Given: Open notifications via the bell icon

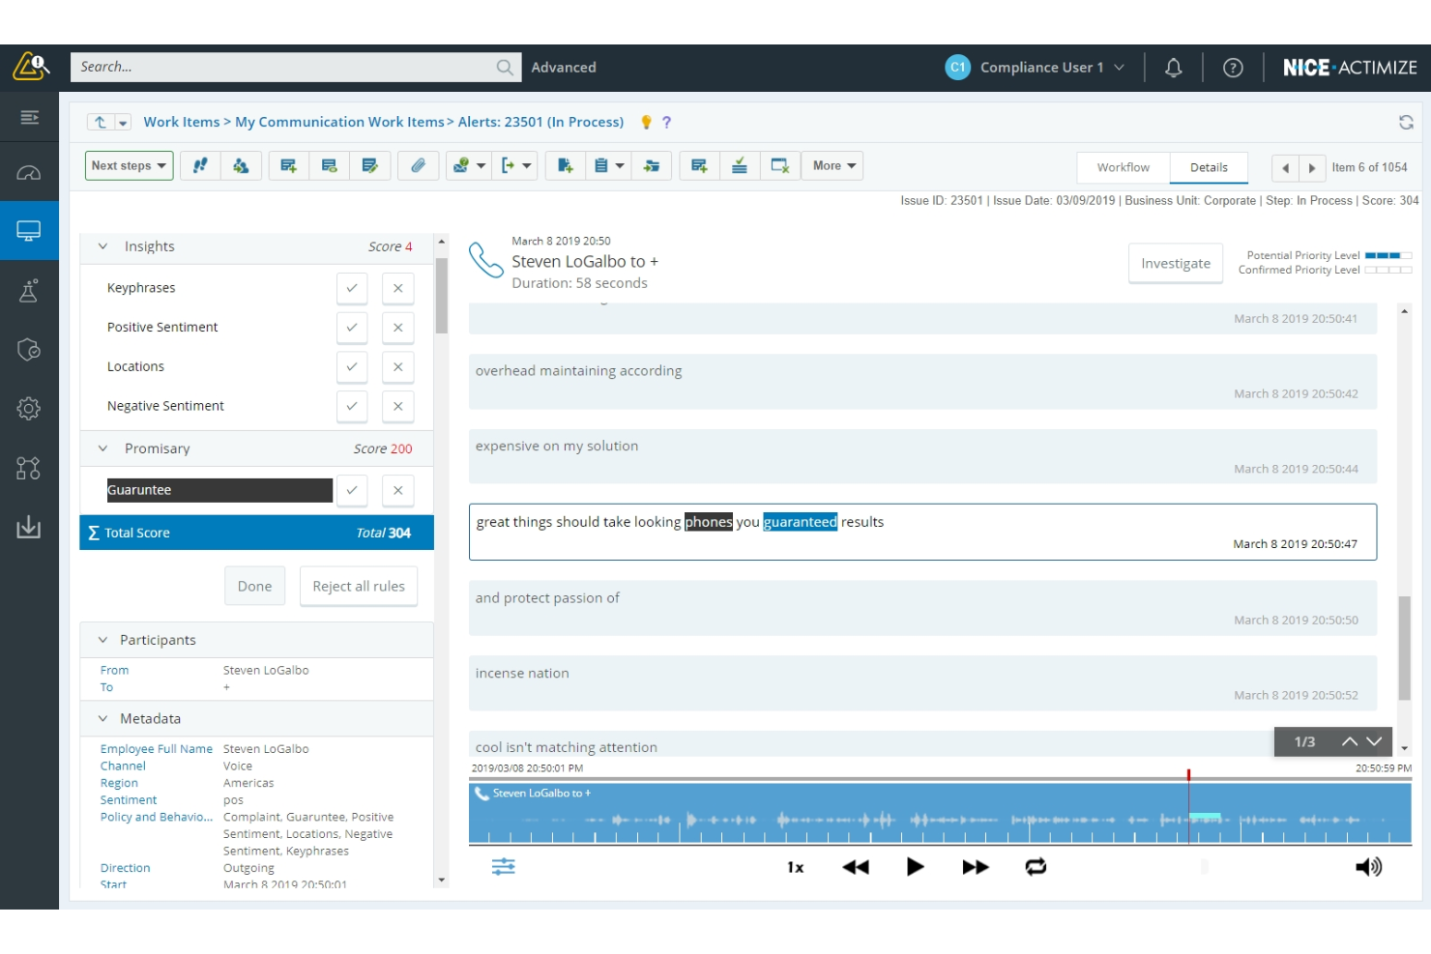Looking at the screenshot, I should click(x=1174, y=67).
